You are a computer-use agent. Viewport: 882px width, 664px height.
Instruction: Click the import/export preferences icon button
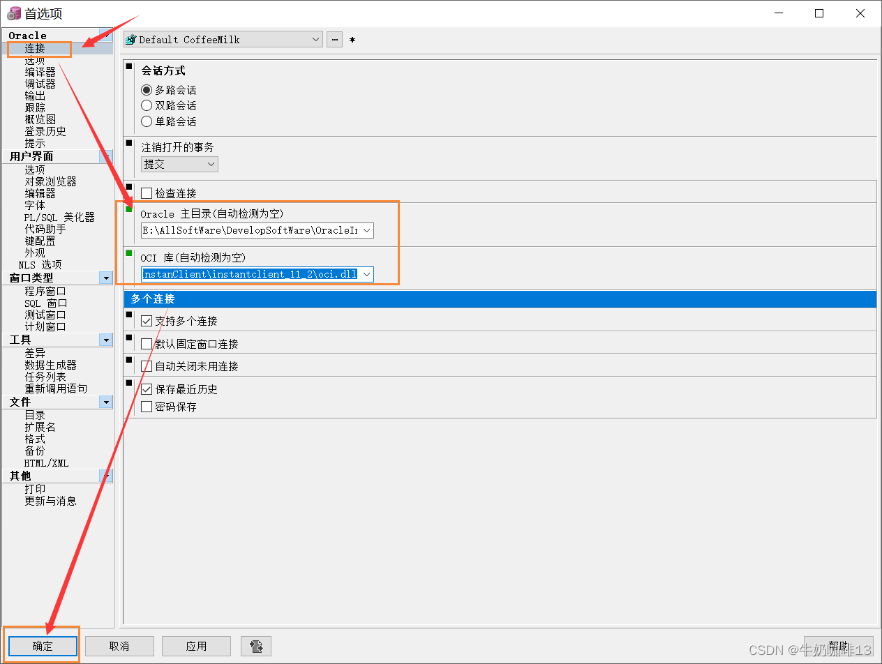(x=255, y=646)
